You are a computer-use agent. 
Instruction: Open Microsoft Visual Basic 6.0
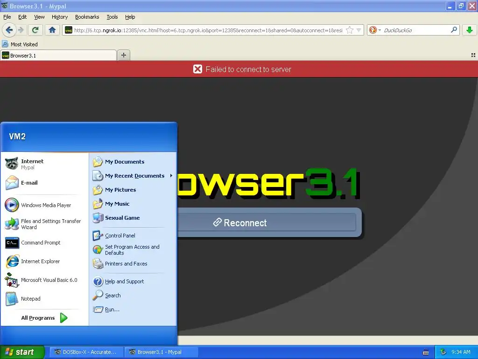click(x=45, y=280)
